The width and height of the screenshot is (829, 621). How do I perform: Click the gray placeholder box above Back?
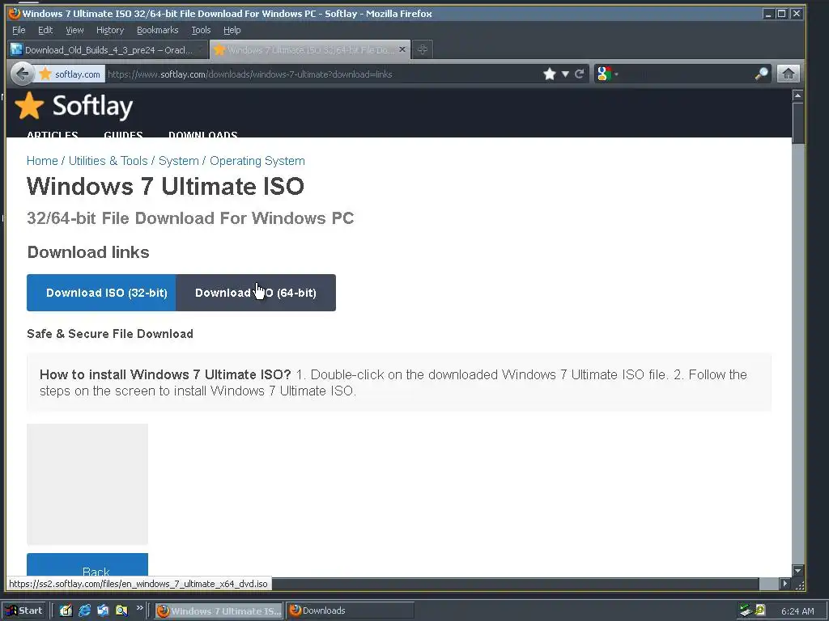click(x=87, y=484)
